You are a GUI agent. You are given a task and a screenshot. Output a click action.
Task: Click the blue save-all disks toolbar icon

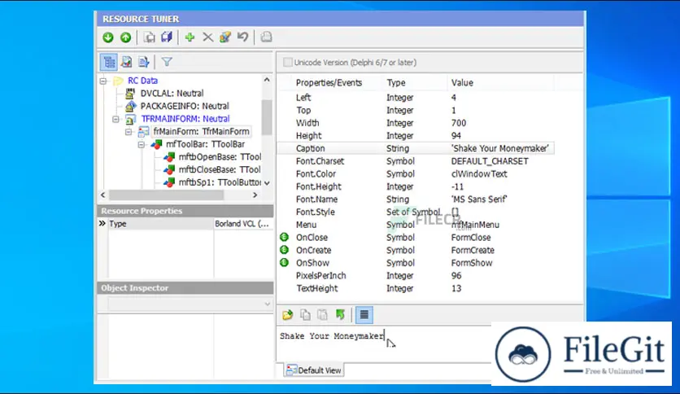(167, 37)
